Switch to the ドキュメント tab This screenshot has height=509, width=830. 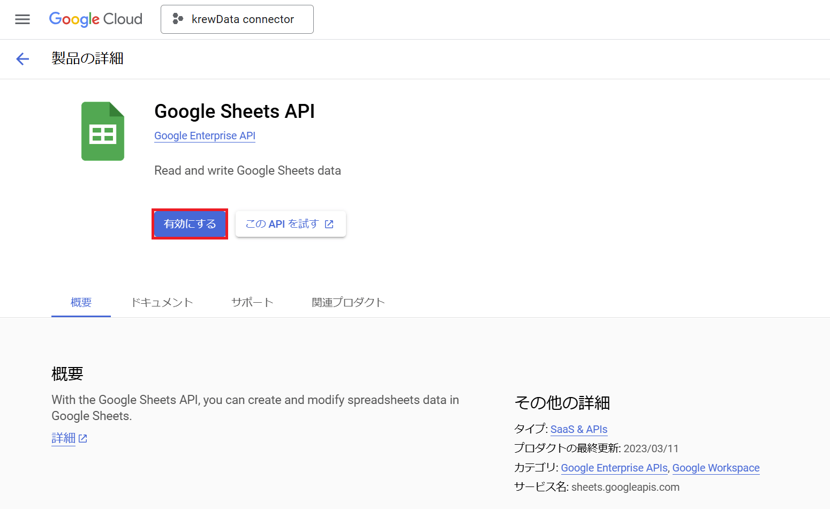[x=162, y=302]
